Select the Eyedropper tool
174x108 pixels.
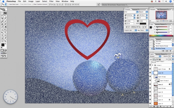[5, 38]
